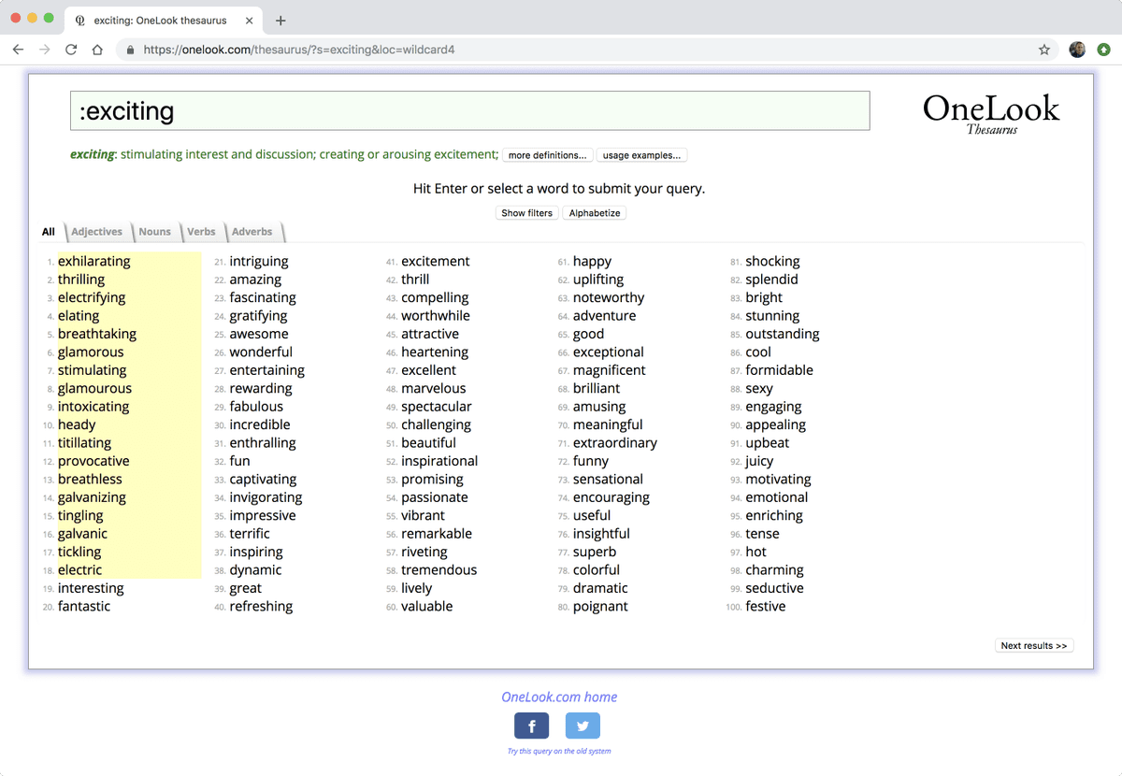Switch to the Adjectives tab

(96, 231)
